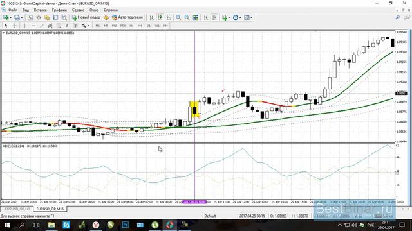
Task: Open the Profiles icon in toolbar
Action: (x=17, y=17)
